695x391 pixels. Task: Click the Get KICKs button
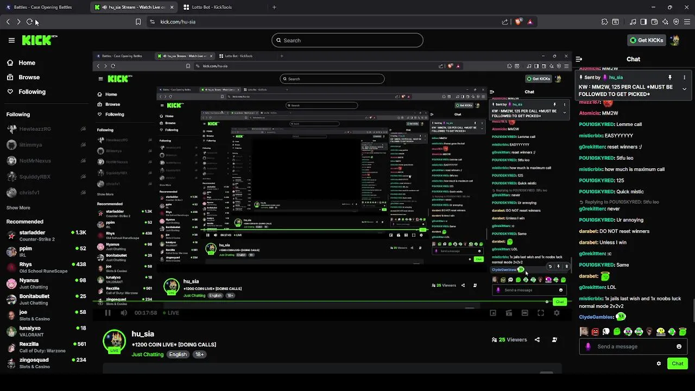tap(646, 40)
